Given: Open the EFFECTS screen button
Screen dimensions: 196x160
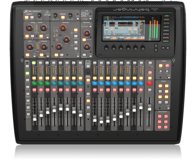Looking at the screenshot, I should [x=166, y=34].
